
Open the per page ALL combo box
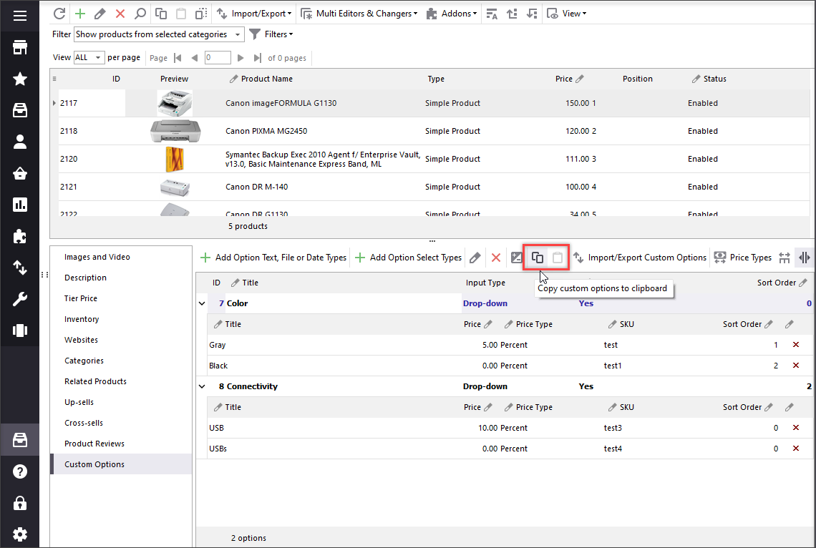pos(89,58)
